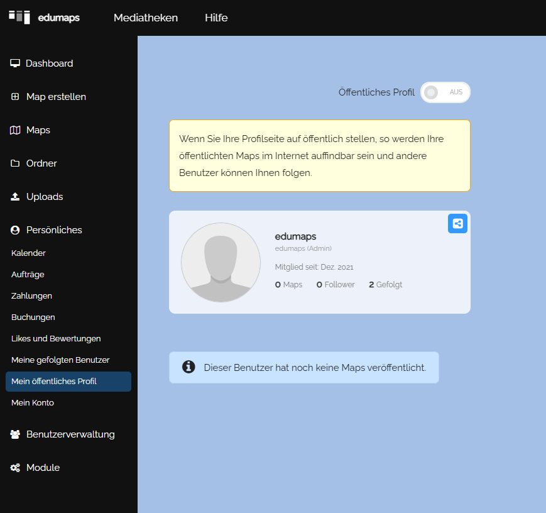The width and height of the screenshot is (546, 513).
Task: Click the Ordner folder icon
Action: [16, 163]
